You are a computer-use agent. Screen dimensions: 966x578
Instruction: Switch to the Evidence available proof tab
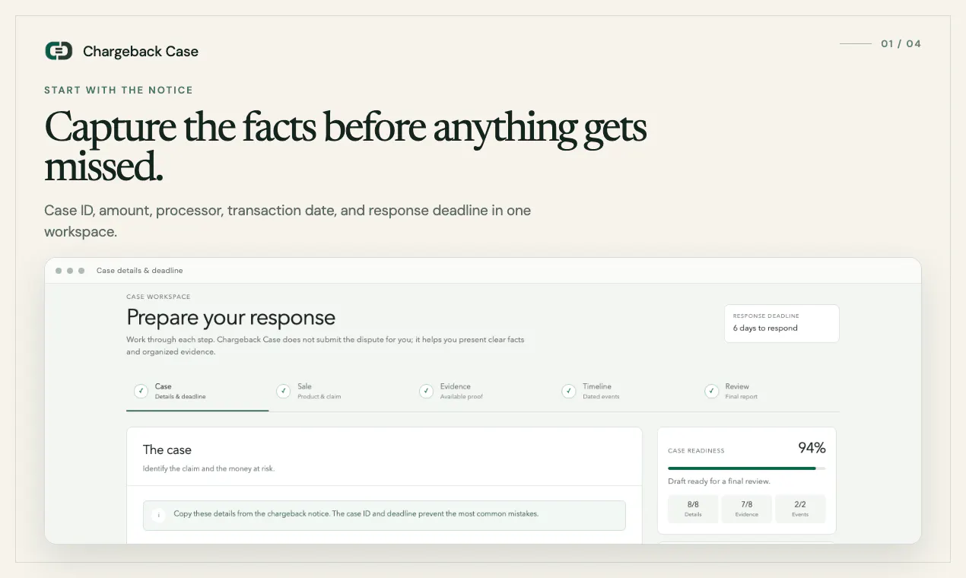pyautogui.click(x=483, y=391)
